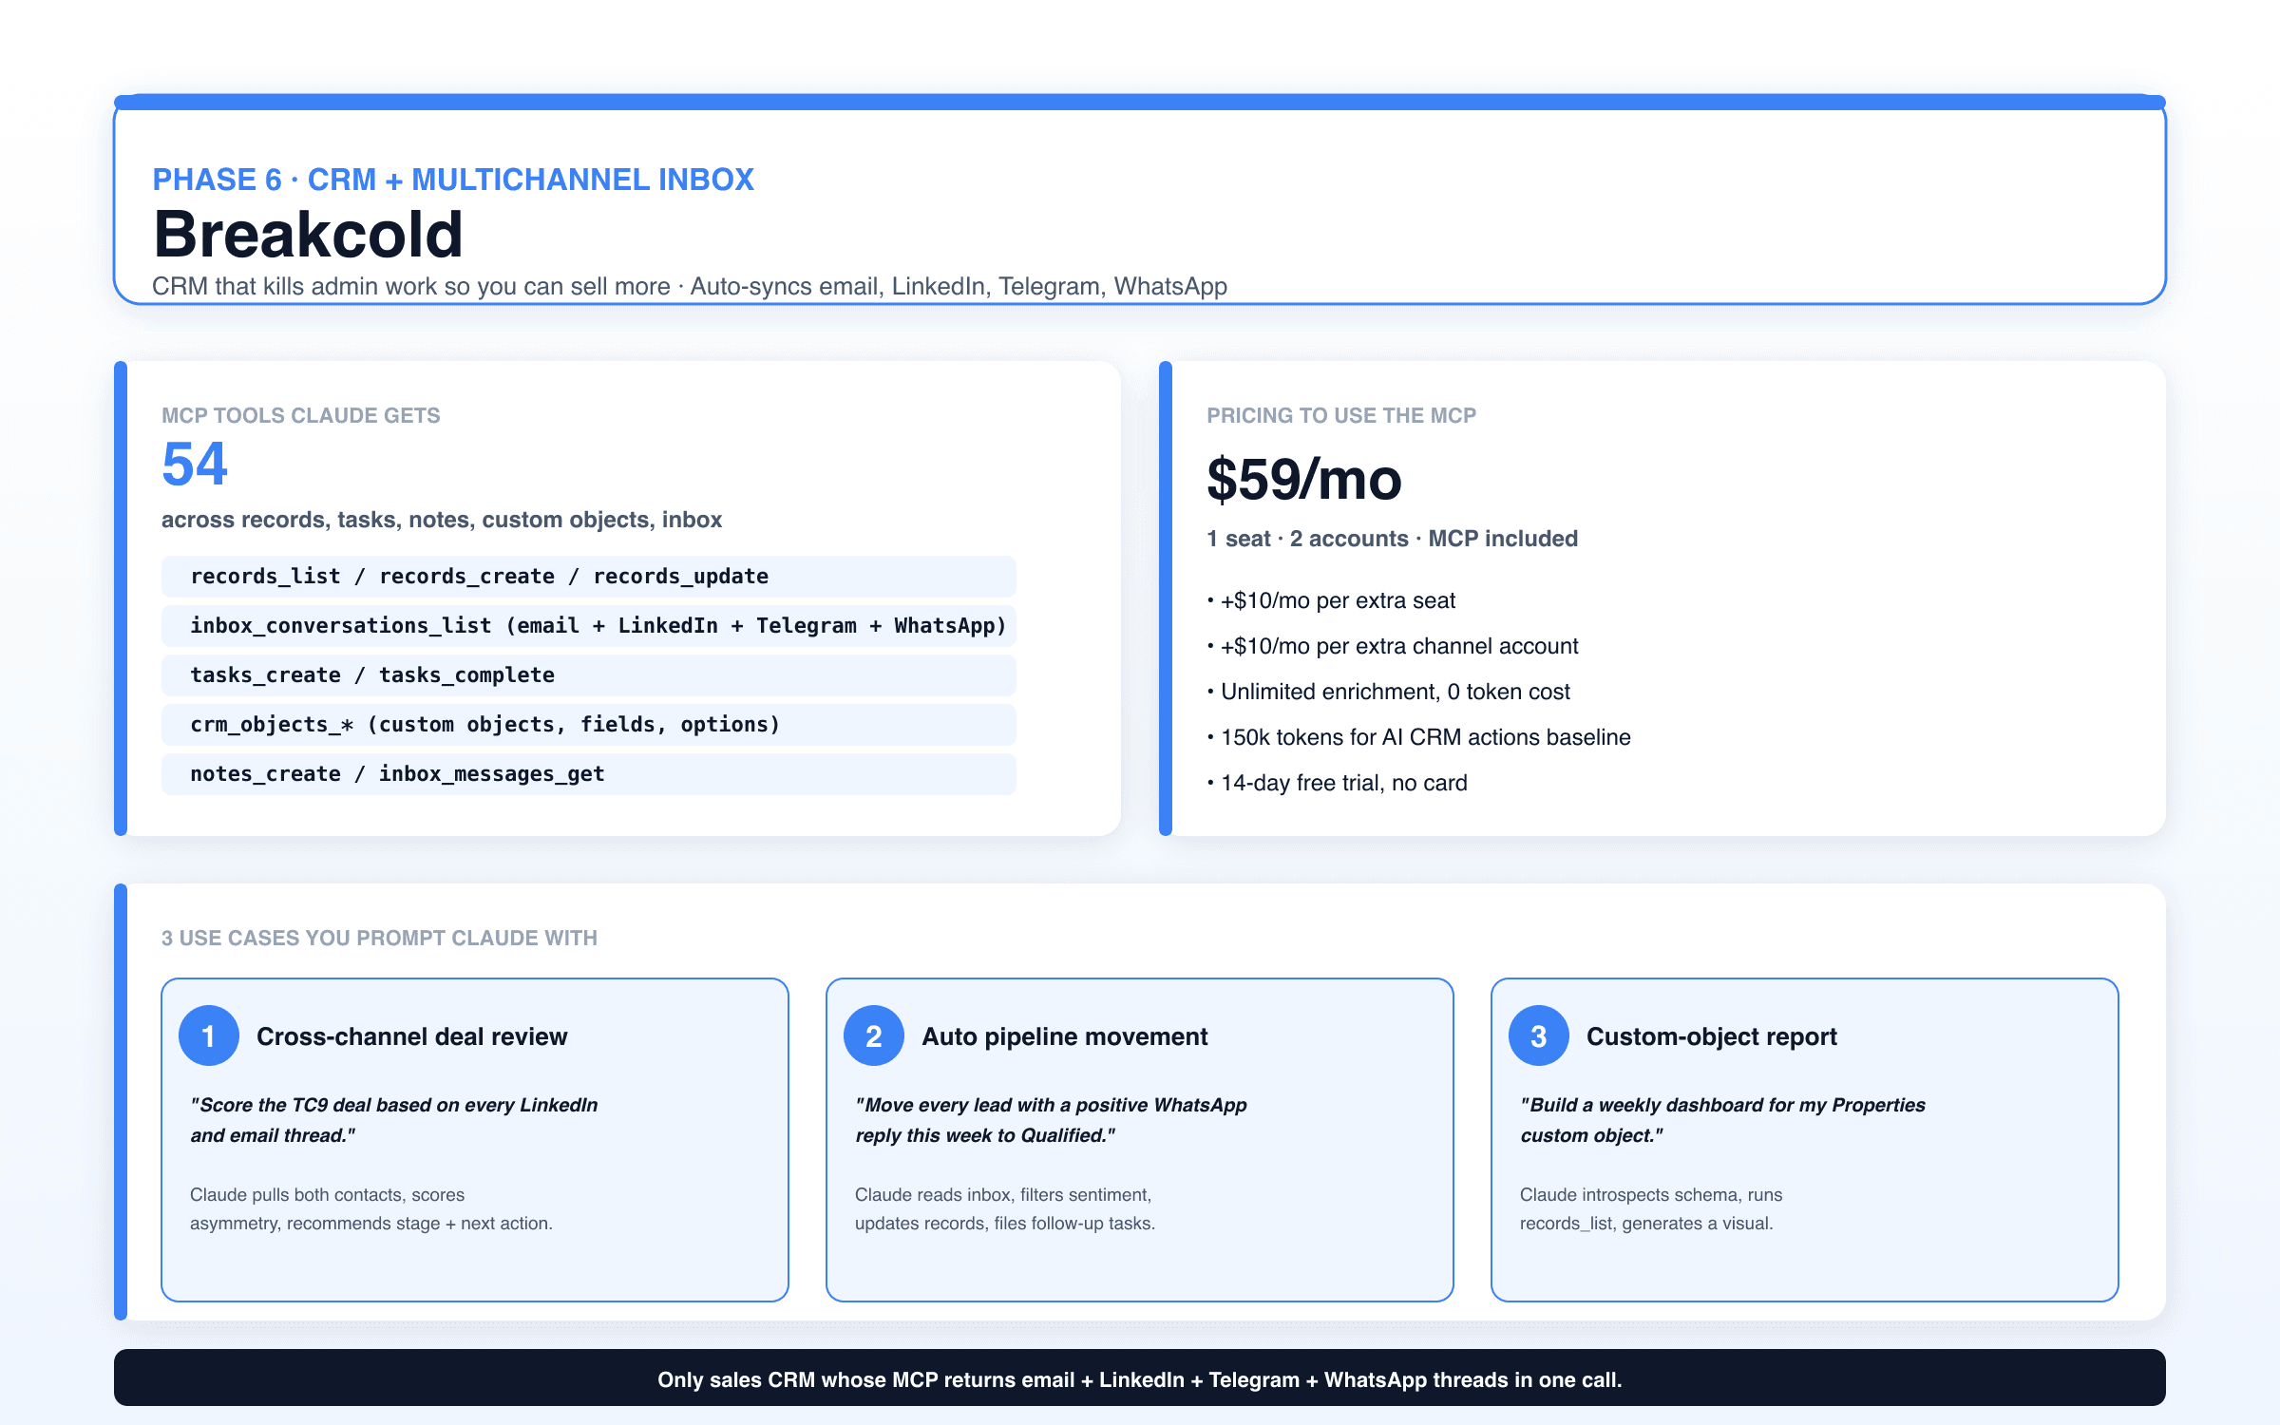Viewport: 2280px width, 1425px height.
Task: Click the dark footer banner about MCP threads
Action: pyautogui.click(x=1140, y=1377)
